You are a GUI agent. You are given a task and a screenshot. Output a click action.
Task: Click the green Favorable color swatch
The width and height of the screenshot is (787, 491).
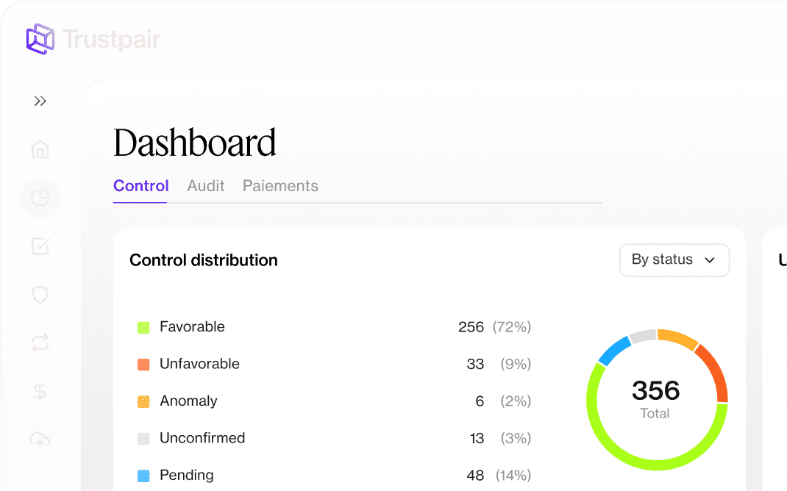coord(144,327)
